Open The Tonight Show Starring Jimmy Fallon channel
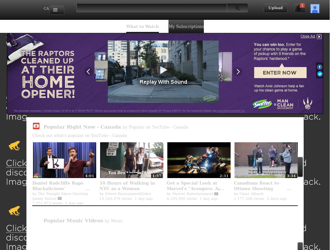 (60, 196)
